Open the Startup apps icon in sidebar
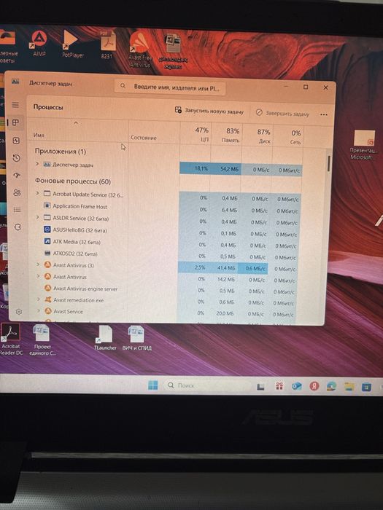Screen dimensions: 383x510 click(17, 176)
